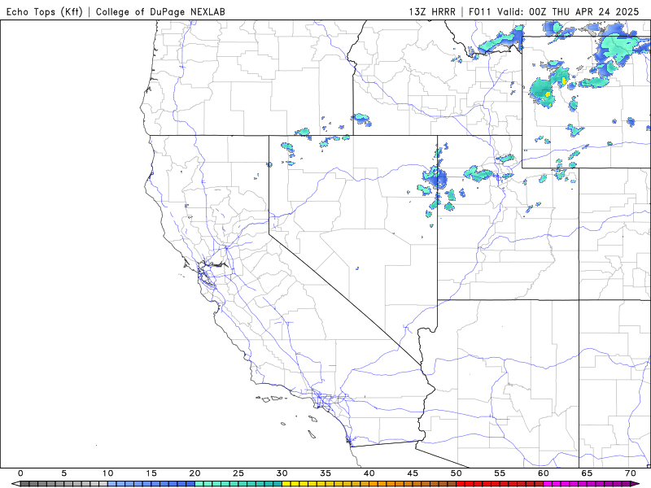
Task: Click the colorbar label '40'
Action: [369, 473]
